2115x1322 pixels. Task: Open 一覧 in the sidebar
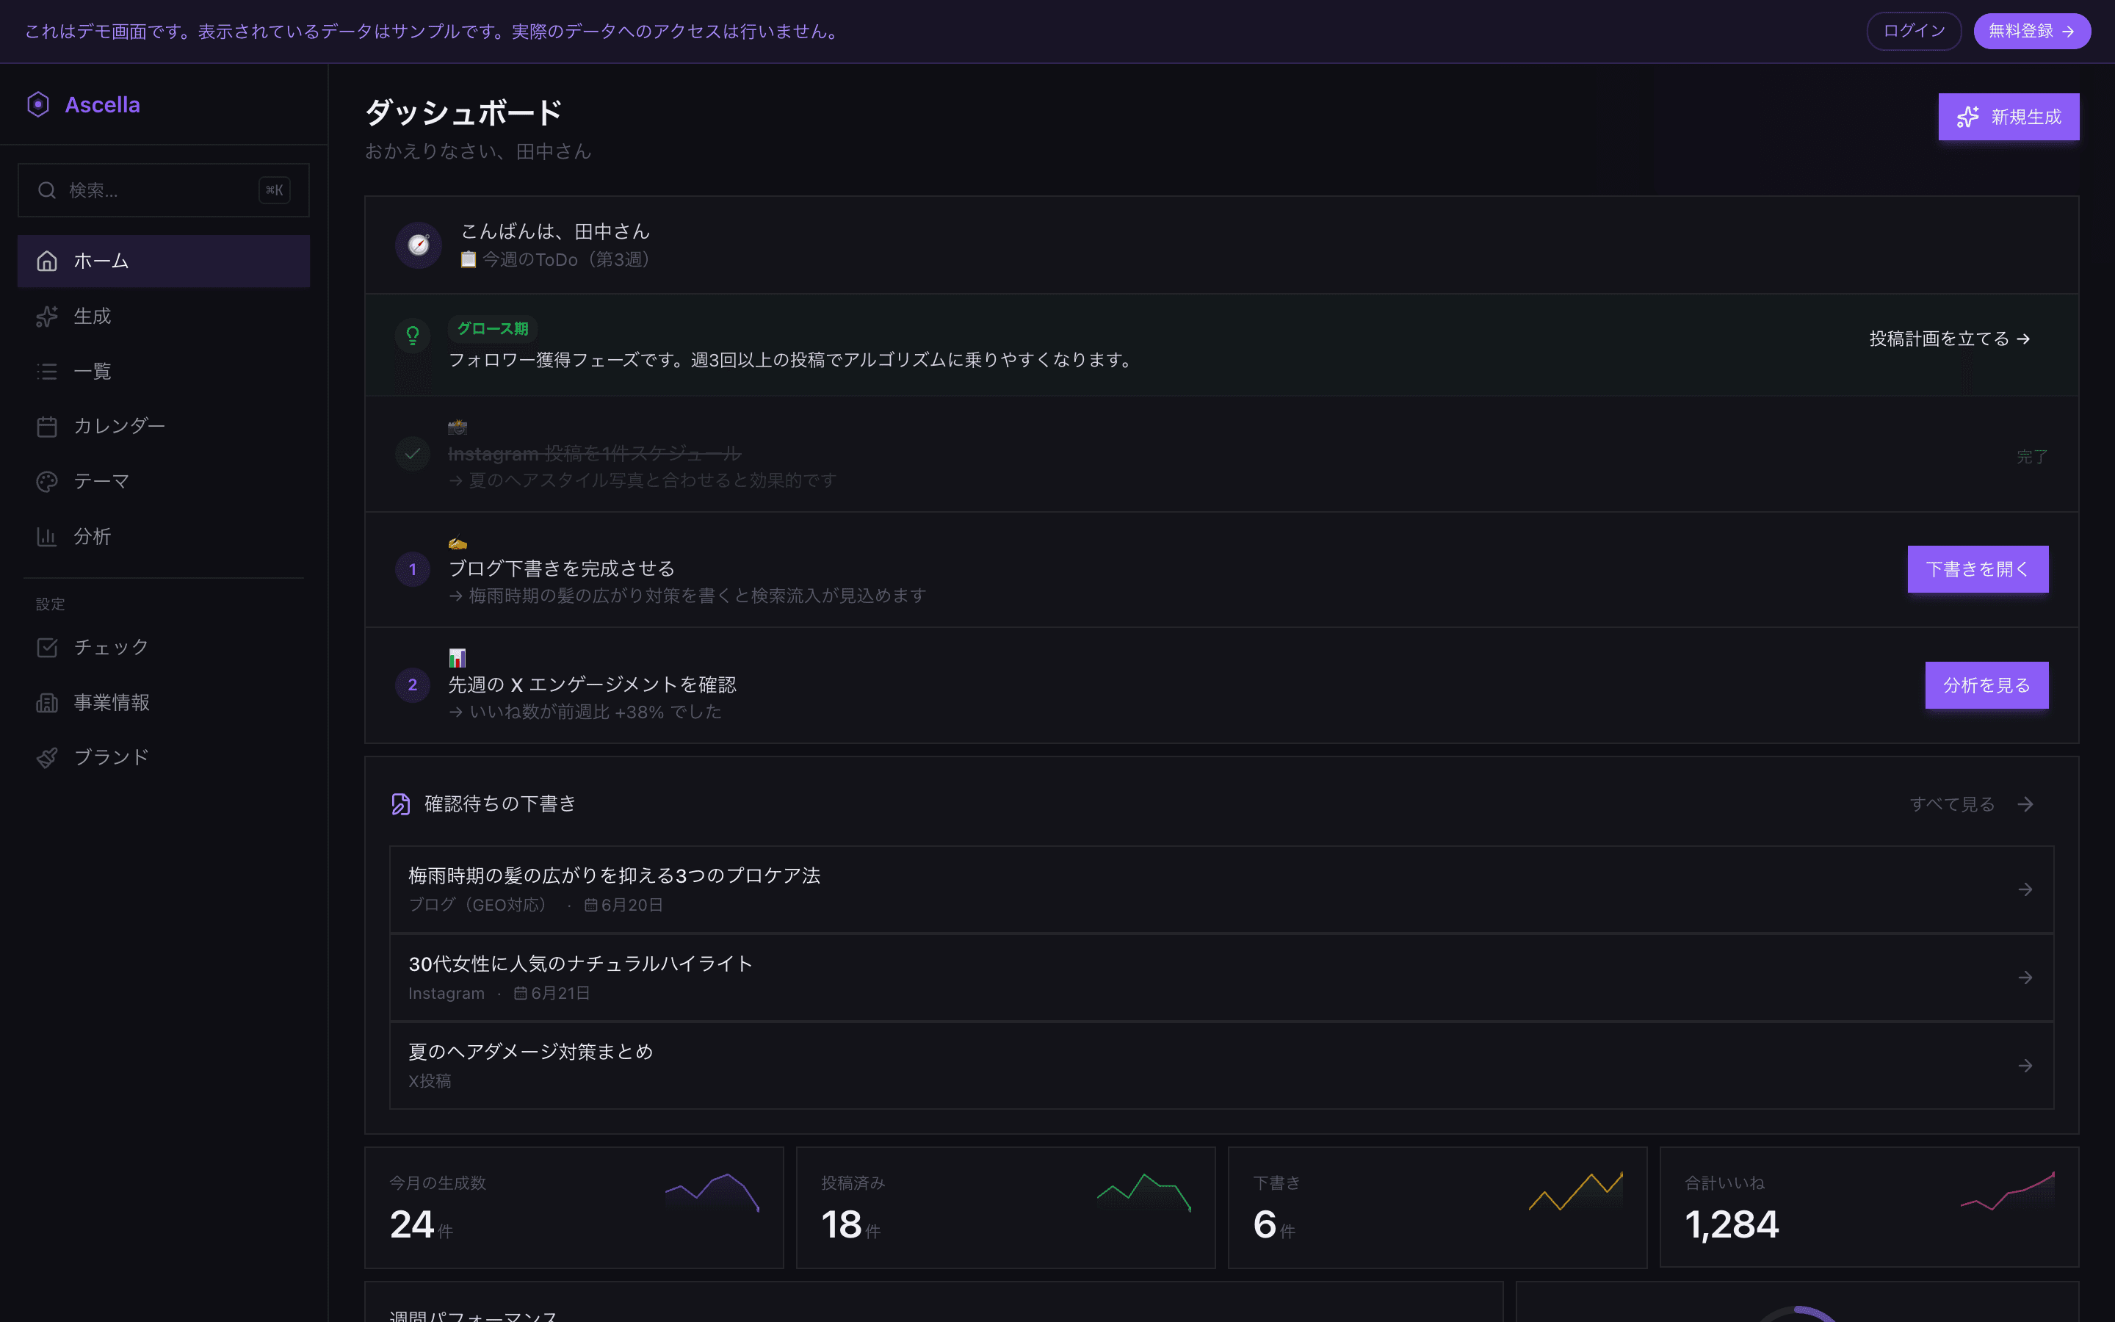pyautogui.click(x=164, y=371)
